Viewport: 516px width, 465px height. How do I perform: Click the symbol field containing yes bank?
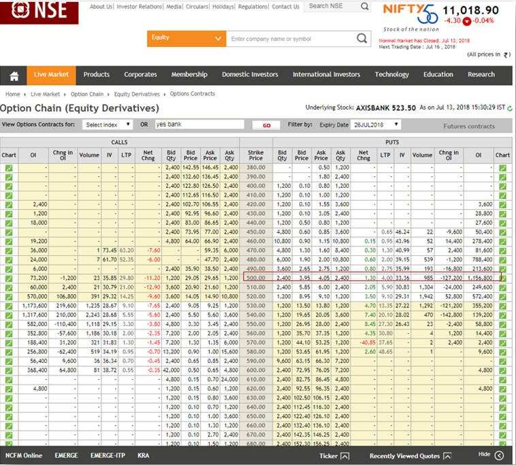[x=199, y=125]
